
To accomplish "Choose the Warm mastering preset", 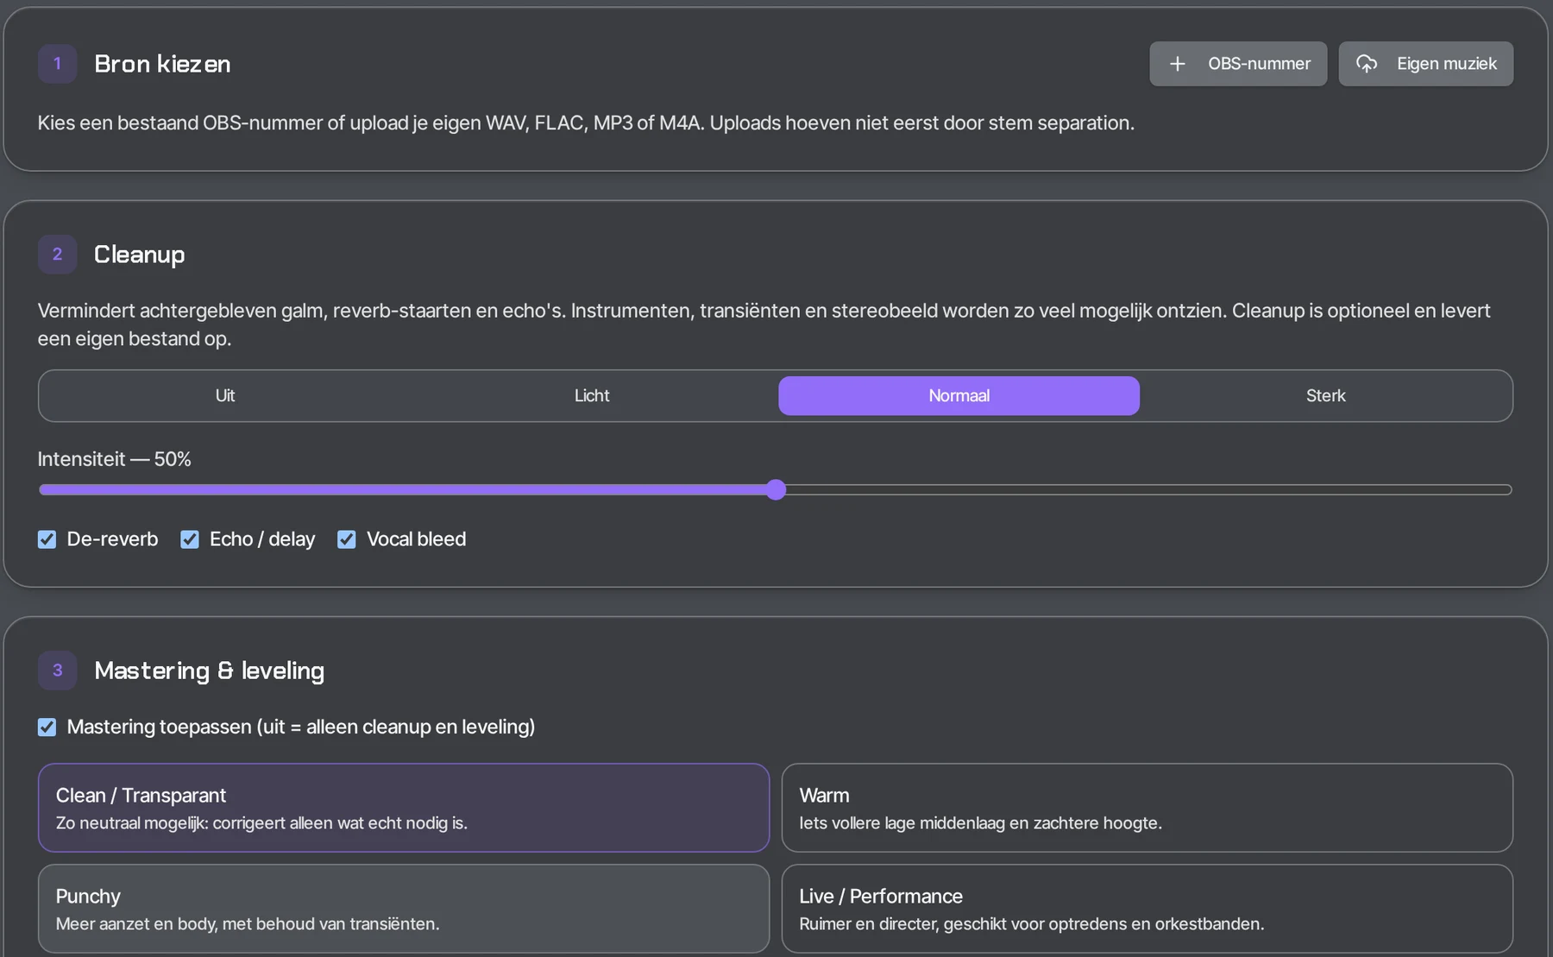I will 1147,808.
